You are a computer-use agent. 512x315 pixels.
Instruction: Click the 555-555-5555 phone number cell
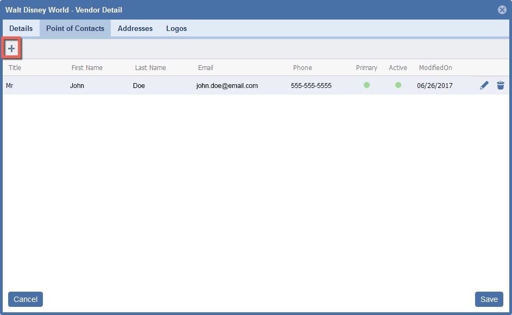[x=311, y=86]
